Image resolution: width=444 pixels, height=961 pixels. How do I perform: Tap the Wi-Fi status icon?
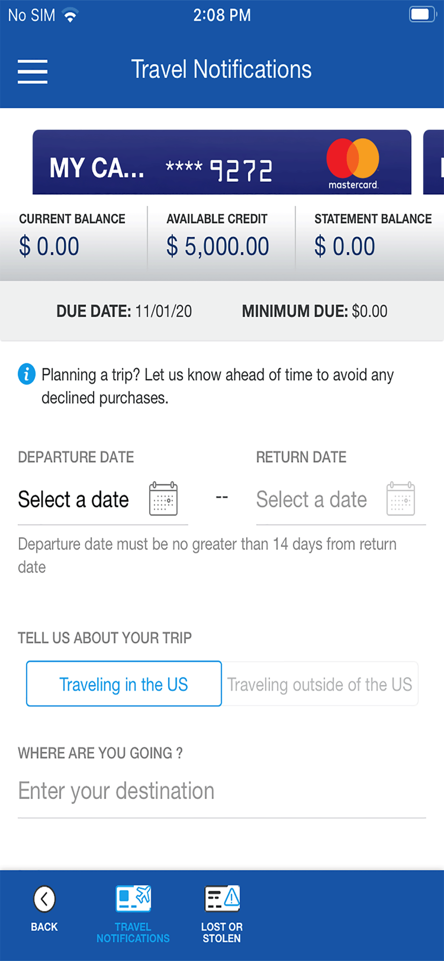(70, 15)
